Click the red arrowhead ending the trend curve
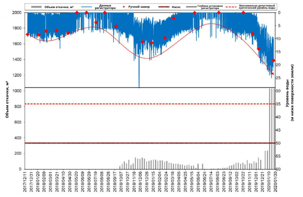303x197 pixels. 273,73
